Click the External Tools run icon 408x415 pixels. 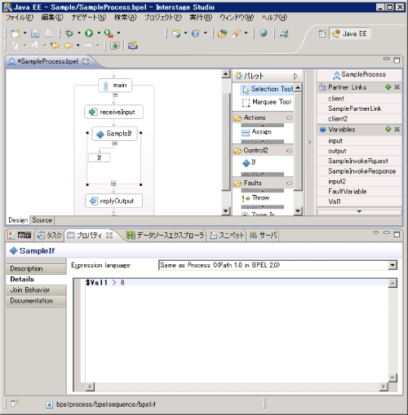pyautogui.click(x=109, y=33)
